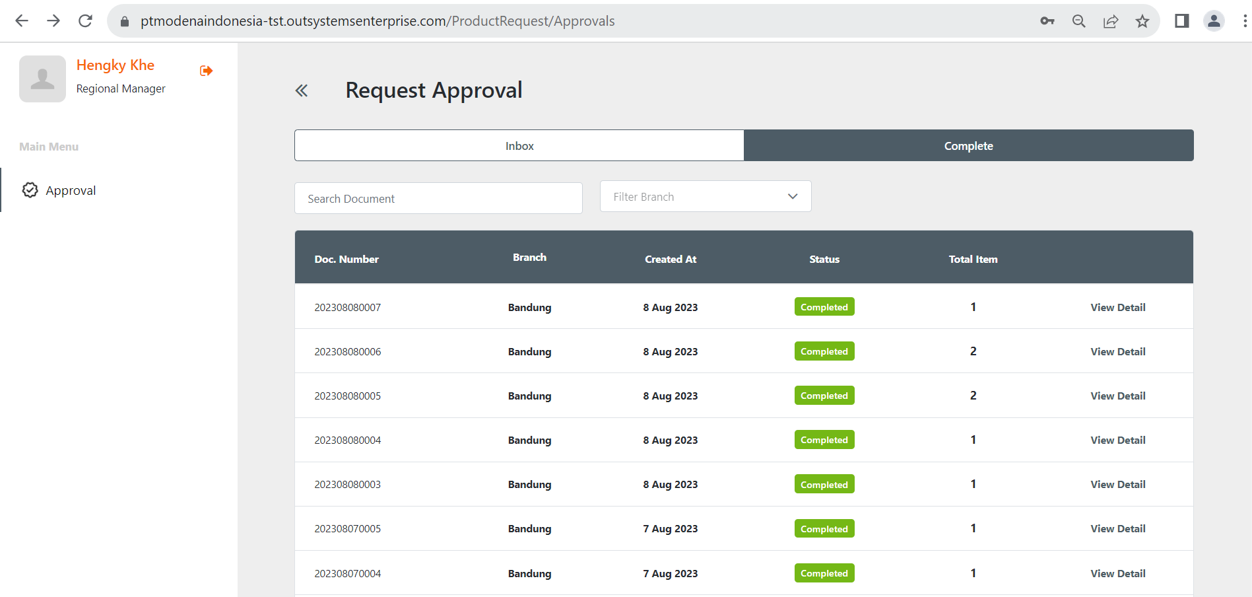The image size is (1252, 597).
Task: Click the user avatar placeholder image
Action: point(42,79)
